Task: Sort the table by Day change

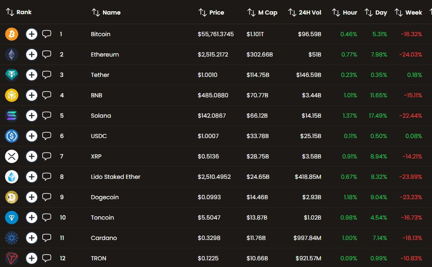Action: [x=376, y=12]
